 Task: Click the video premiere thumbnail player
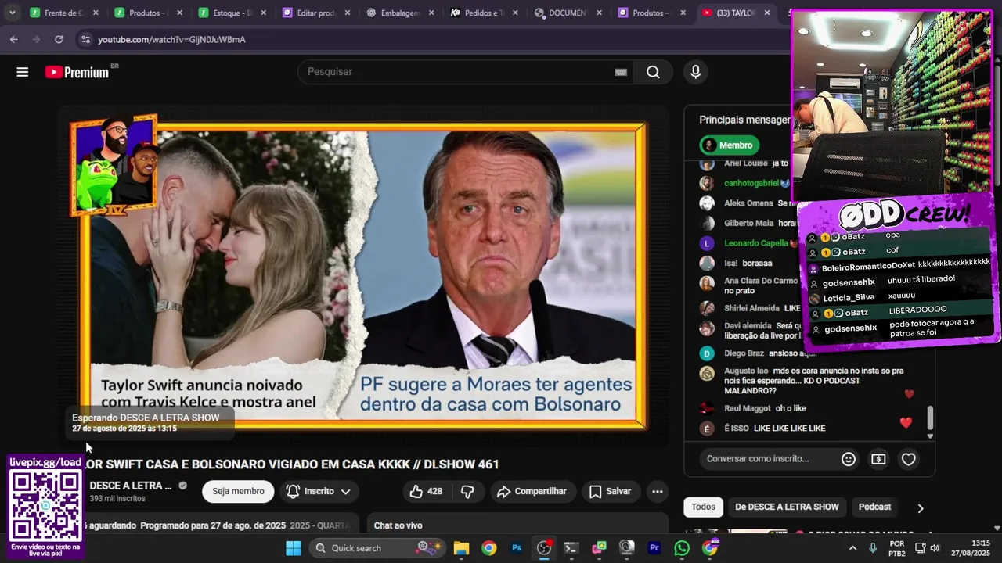pos(363,278)
